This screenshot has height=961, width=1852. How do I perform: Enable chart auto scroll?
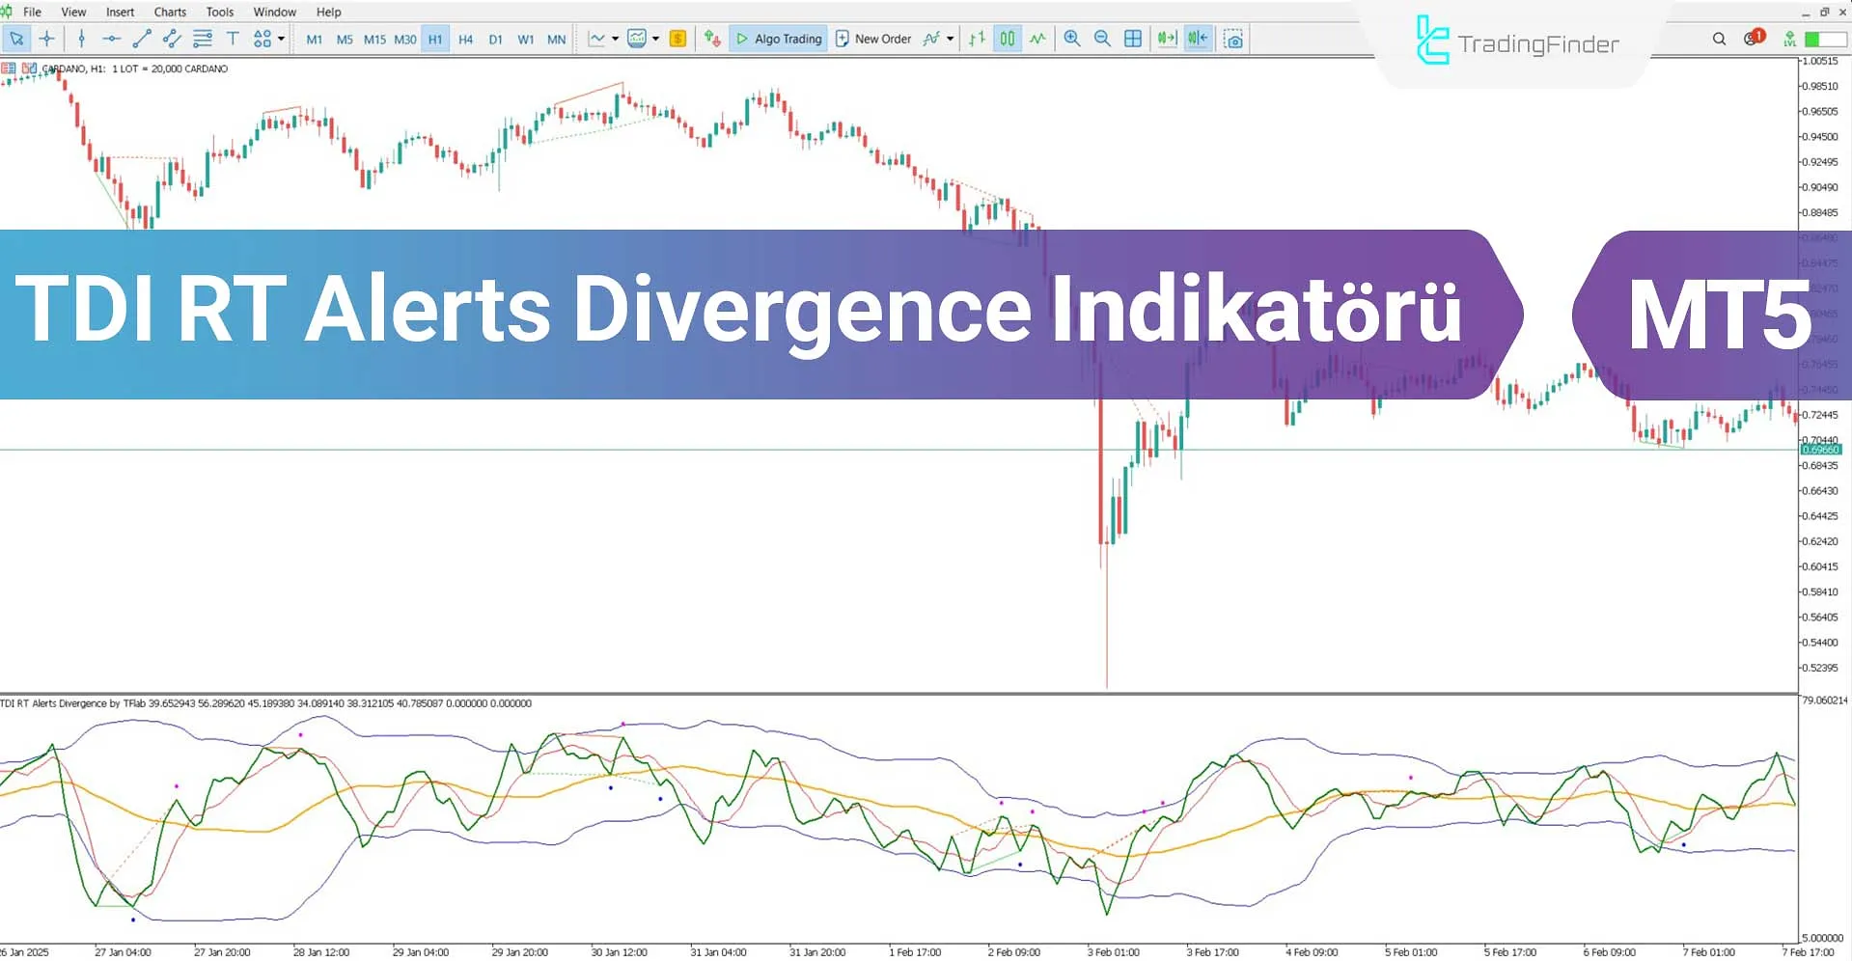click(1166, 39)
